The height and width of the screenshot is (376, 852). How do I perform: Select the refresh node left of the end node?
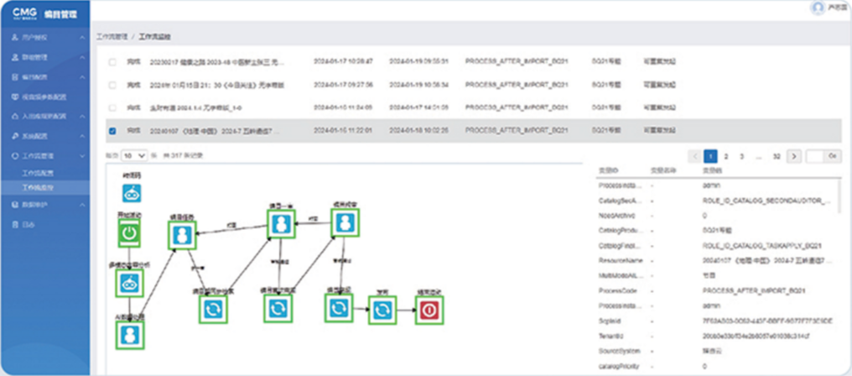pyautogui.click(x=382, y=309)
